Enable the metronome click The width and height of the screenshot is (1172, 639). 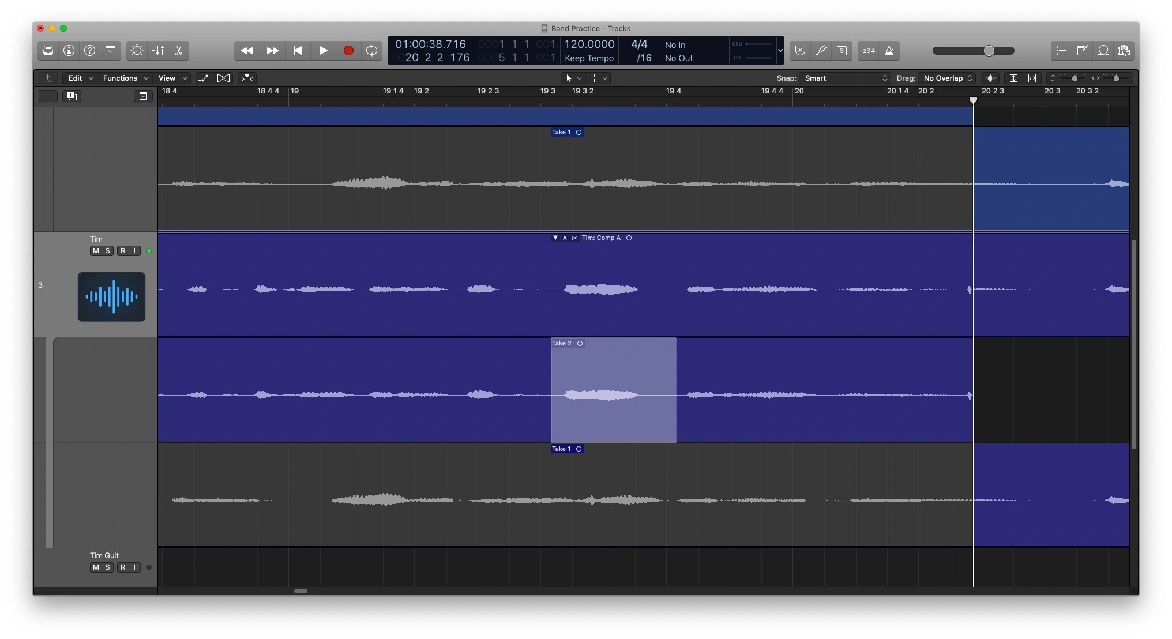pos(889,51)
